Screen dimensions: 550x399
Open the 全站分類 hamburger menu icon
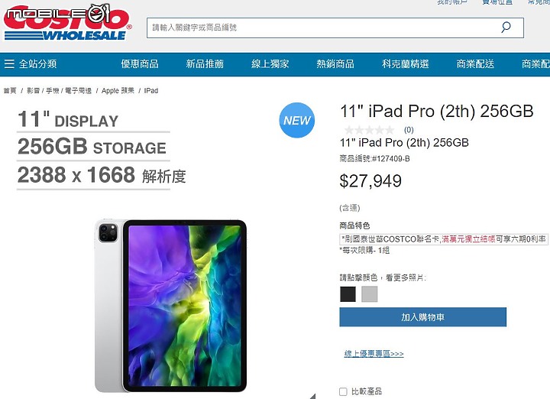9,64
